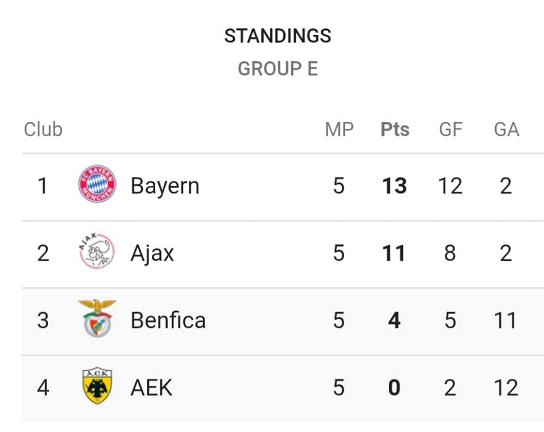Screen dimensions: 544x432
Task: Click the AEK yellow shield logo
Action: tap(97, 386)
